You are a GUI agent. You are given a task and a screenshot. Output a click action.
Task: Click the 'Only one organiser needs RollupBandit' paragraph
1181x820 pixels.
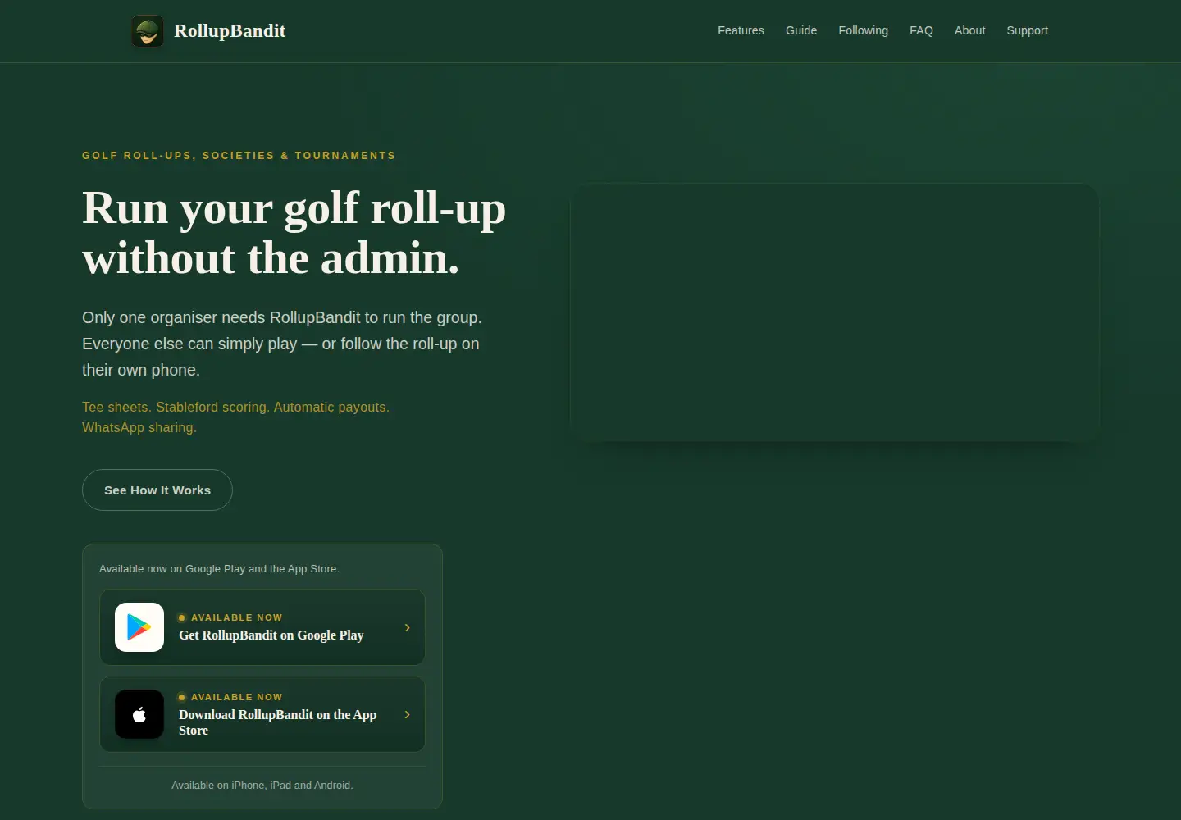click(x=282, y=344)
